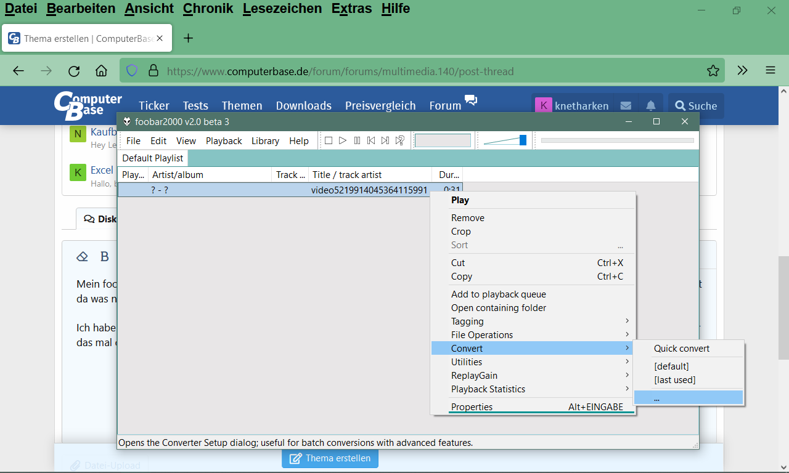The height and width of the screenshot is (473, 789).
Task: Open a new Firefox tab
Action: pos(189,38)
